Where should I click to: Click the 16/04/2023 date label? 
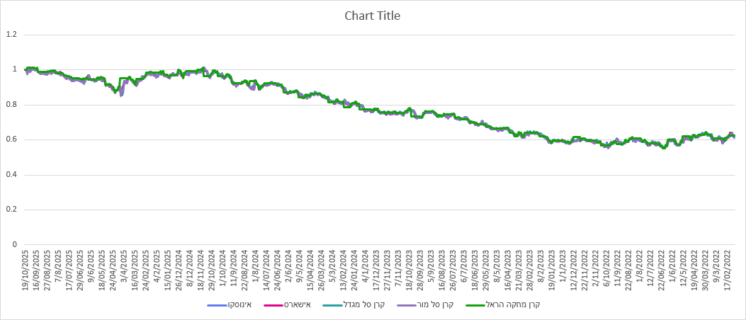coord(509,270)
